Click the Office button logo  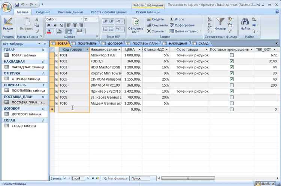pyautogui.click(x=6, y=7)
